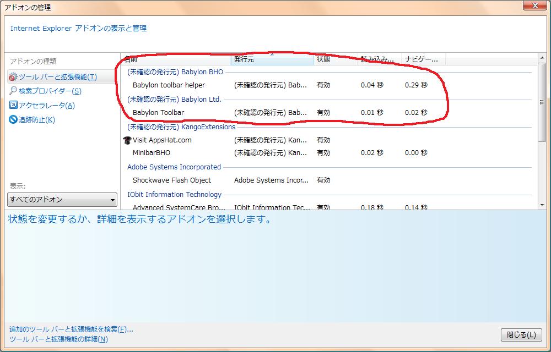551x352 pixels.
Task: Sort by 状態 column header
Action: [x=335, y=59]
